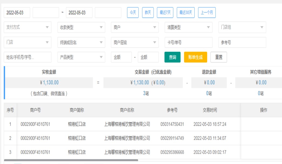282x164 pixels.
Task: Open the 门店组 dropdown
Action: pos(242,27)
